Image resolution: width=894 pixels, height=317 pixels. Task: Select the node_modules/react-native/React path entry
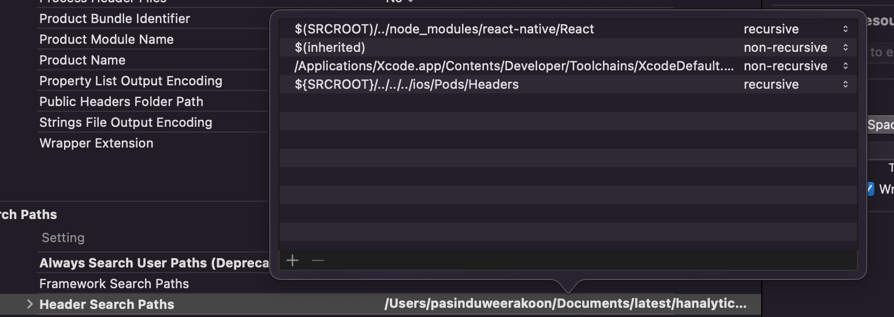[x=444, y=29]
